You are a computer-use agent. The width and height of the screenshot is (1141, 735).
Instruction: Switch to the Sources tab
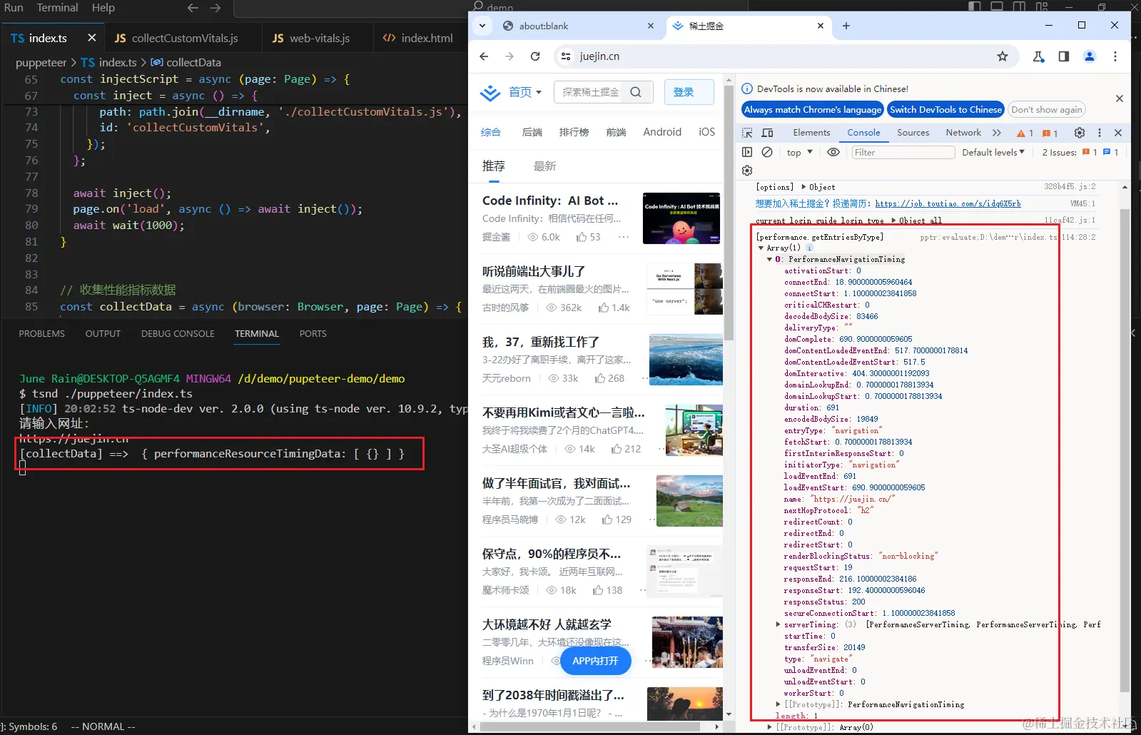pos(913,133)
